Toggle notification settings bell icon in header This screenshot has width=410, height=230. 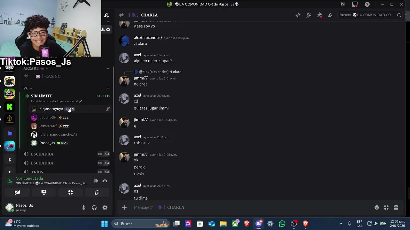pyautogui.click(x=308, y=15)
